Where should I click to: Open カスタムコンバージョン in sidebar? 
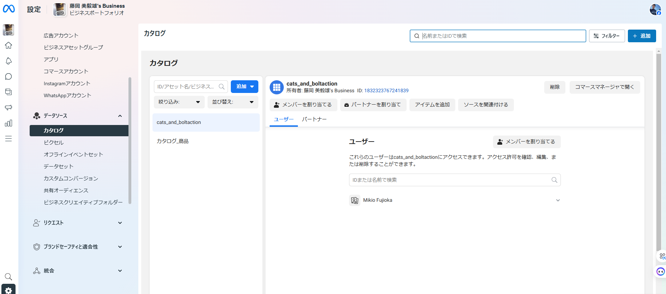pos(71,179)
